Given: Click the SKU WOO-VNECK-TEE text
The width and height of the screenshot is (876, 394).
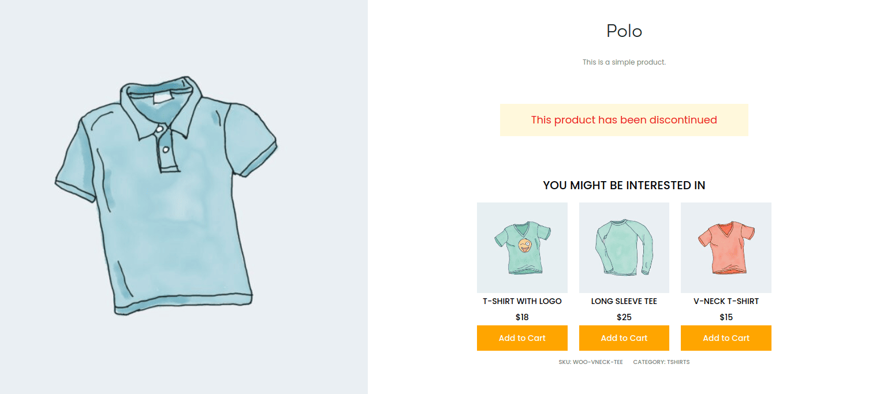Looking at the screenshot, I should click(591, 362).
